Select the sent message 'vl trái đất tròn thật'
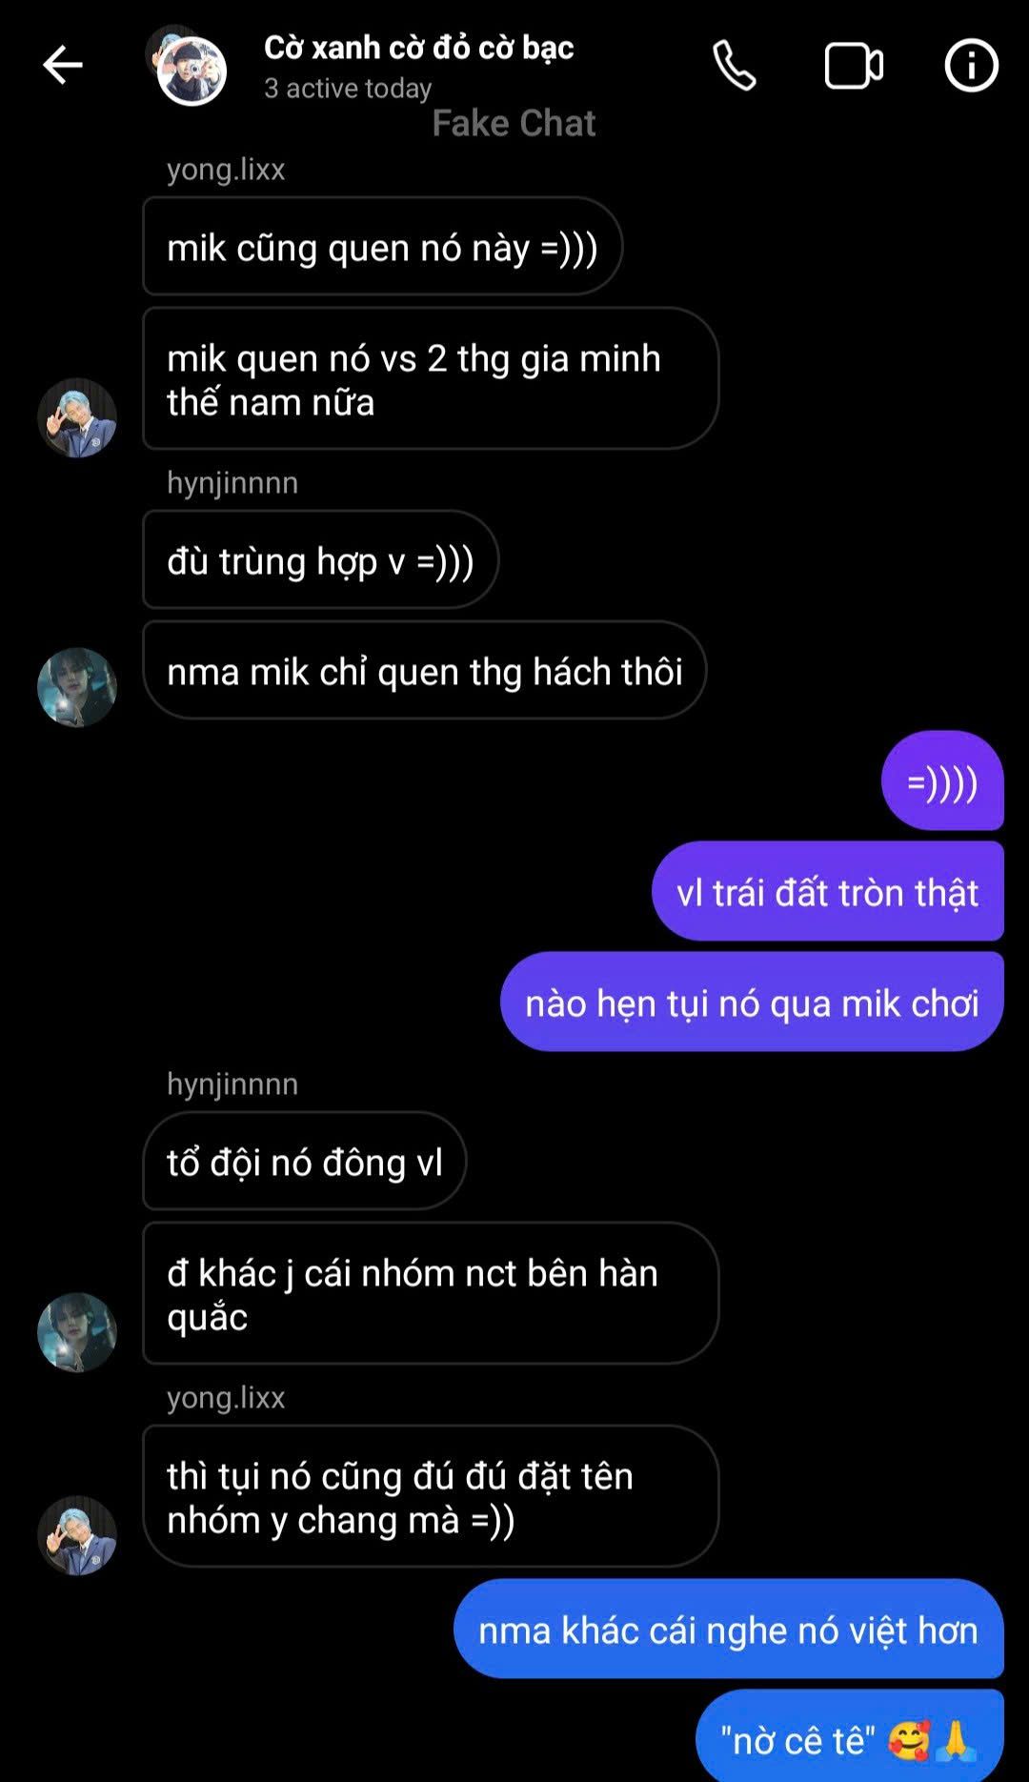 pyautogui.click(x=827, y=892)
